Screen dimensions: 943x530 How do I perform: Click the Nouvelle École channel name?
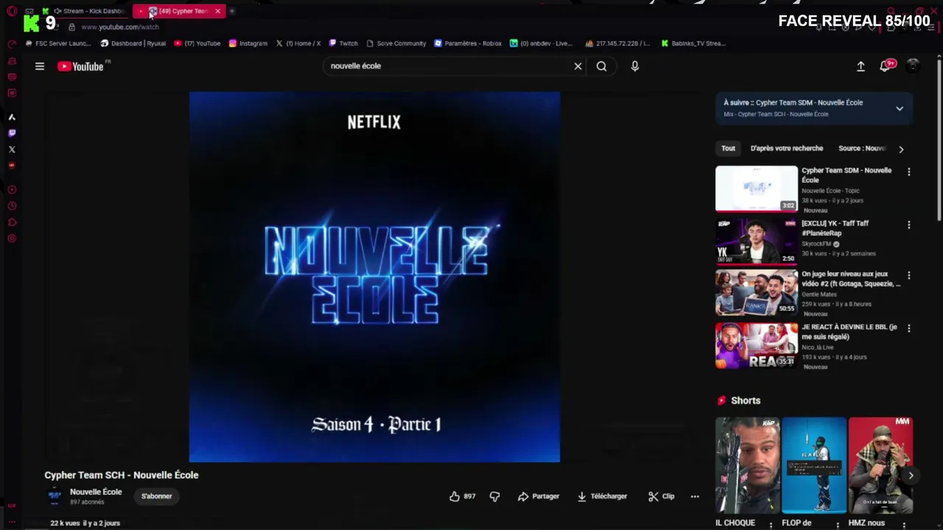[96, 492]
